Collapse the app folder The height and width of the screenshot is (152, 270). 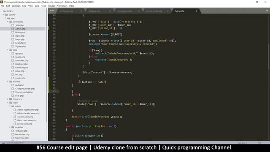click(5, 18)
